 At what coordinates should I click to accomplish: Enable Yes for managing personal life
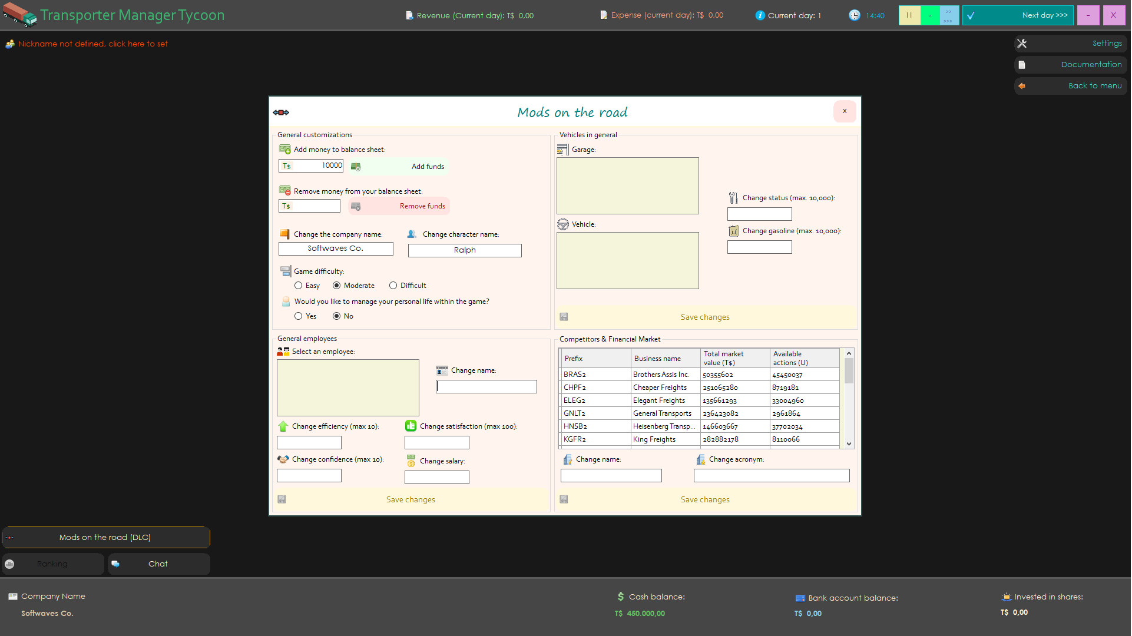point(299,316)
